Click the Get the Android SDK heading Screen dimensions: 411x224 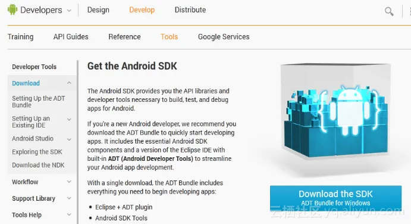coord(132,66)
